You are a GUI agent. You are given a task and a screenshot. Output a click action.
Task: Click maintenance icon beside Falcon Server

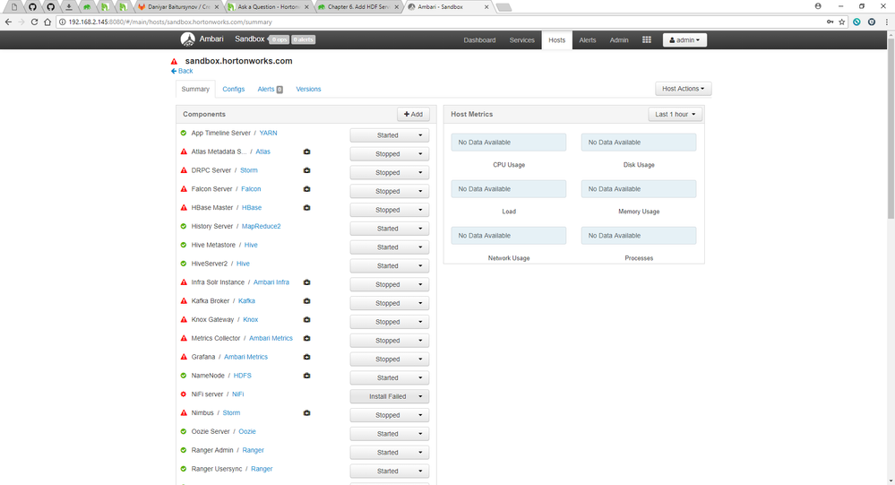point(306,189)
